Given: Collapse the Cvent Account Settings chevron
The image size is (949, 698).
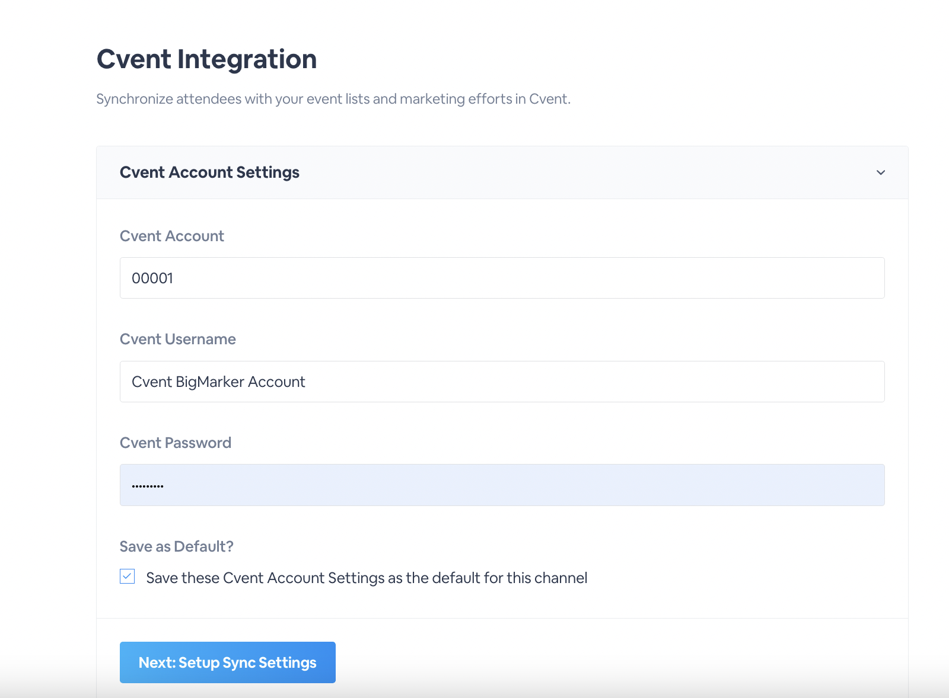Looking at the screenshot, I should coord(881,172).
